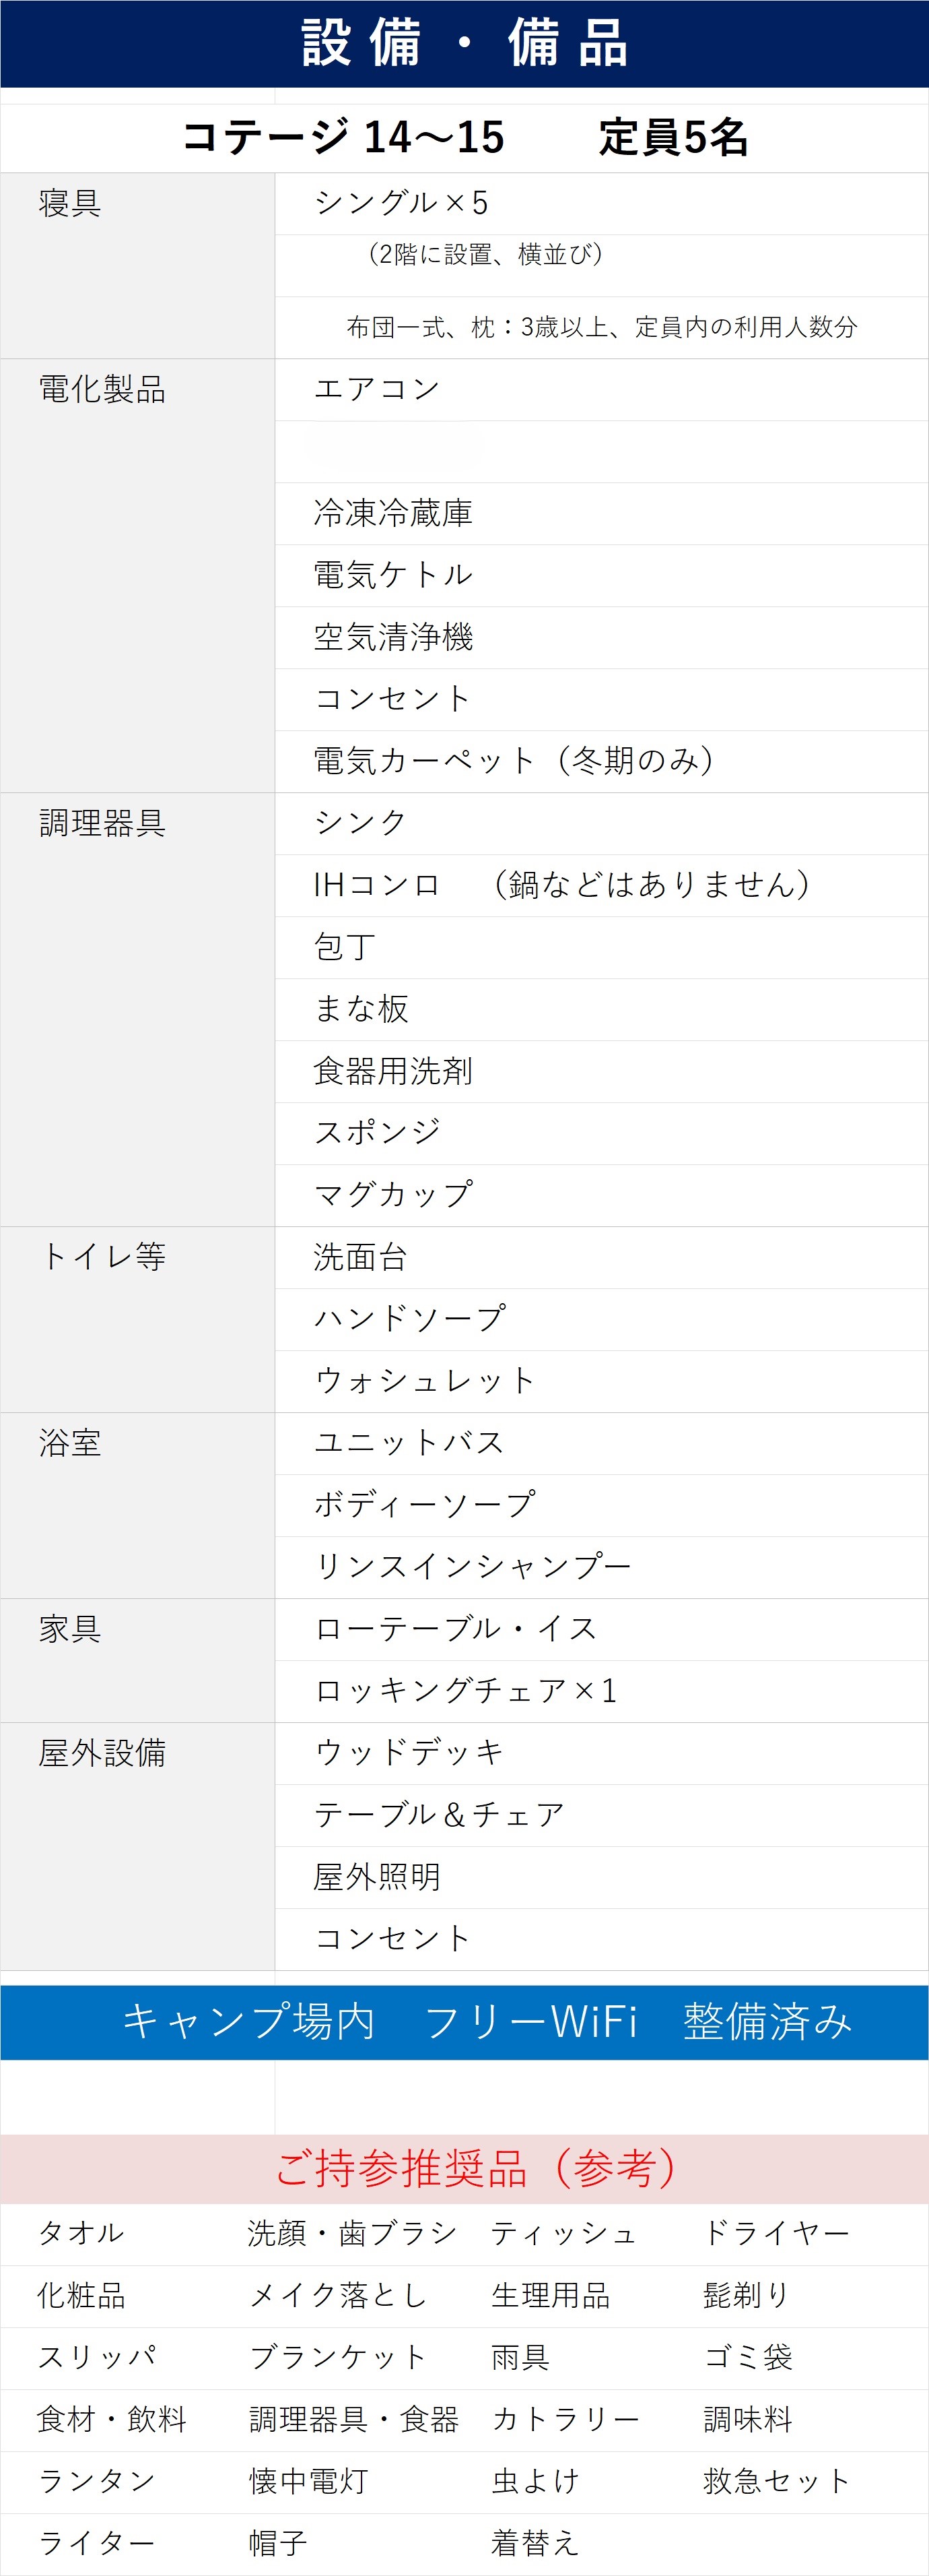
Task: Select the コテージ 14〜15 定員5名 title
Action: point(464,137)
